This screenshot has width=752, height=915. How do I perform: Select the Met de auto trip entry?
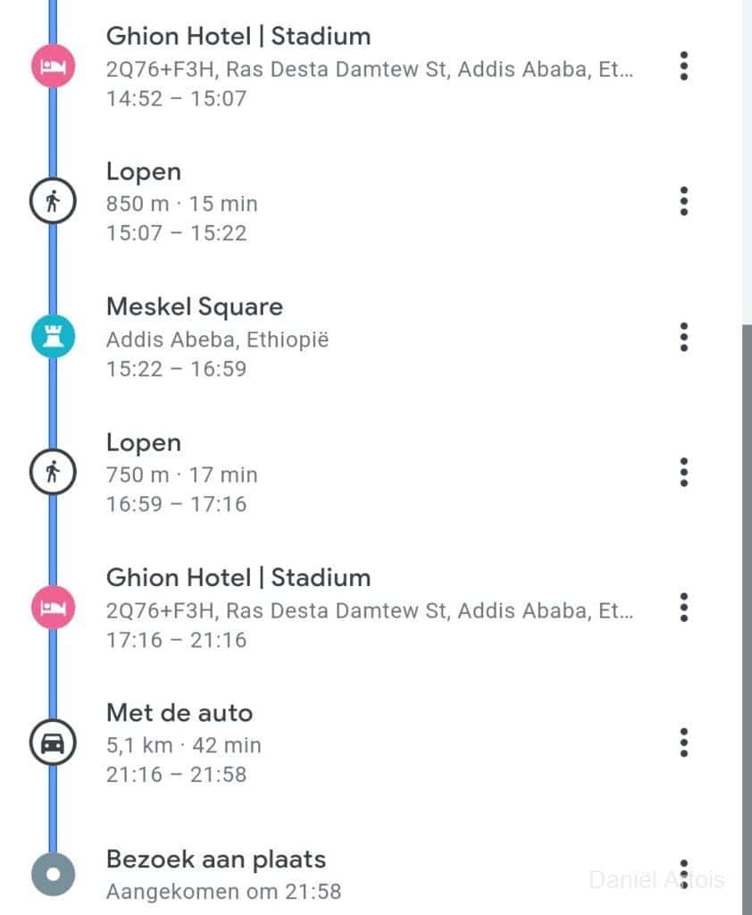(x=180, y=714)
